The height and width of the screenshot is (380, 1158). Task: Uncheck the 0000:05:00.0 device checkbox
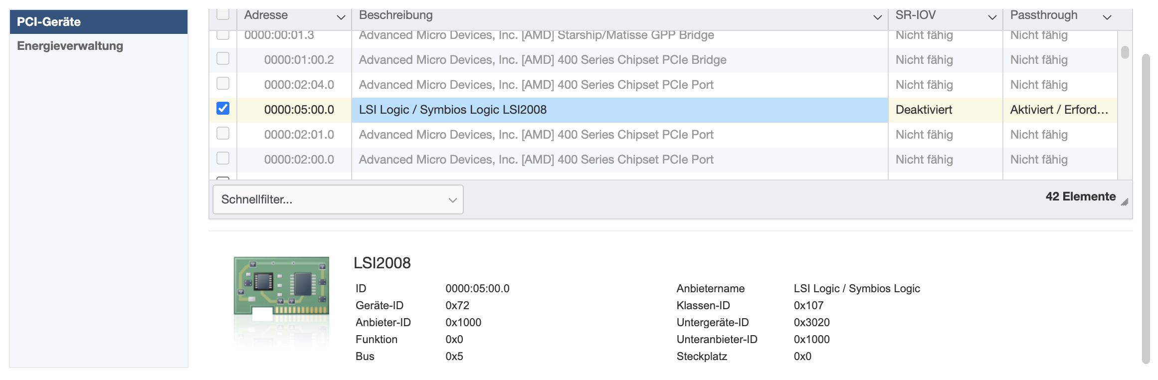point(223,108)
